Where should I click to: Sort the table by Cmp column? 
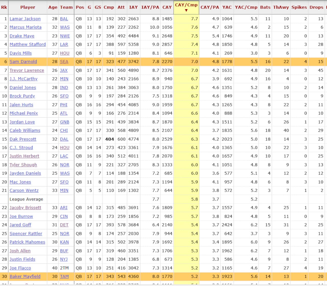[109, 7]
